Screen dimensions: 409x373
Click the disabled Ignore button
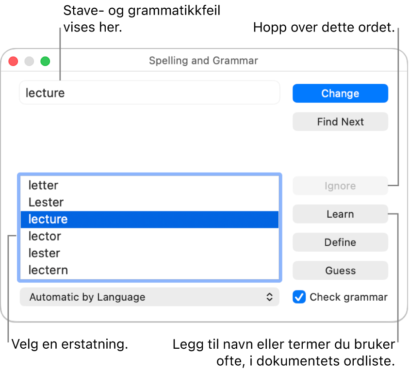[x=340, y=186]
